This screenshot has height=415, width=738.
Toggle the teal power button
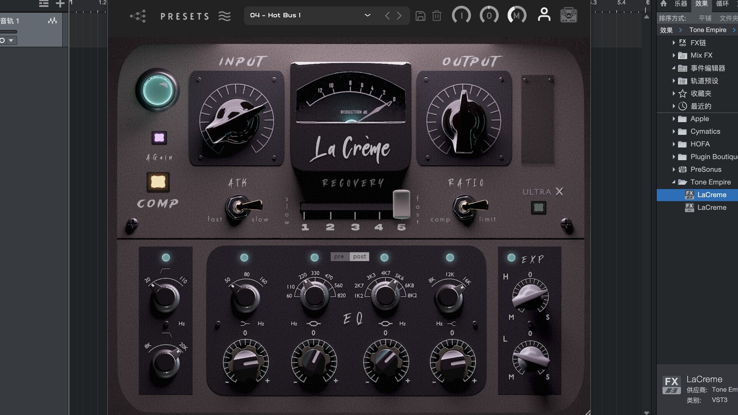[x=158, y=91]
